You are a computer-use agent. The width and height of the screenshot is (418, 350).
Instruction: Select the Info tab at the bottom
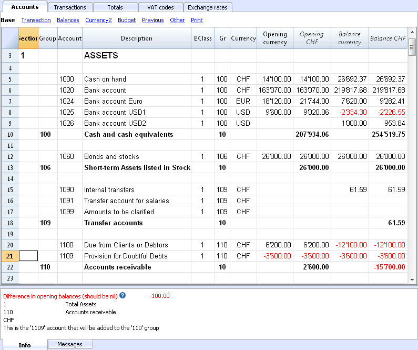(x=25, y=345)
